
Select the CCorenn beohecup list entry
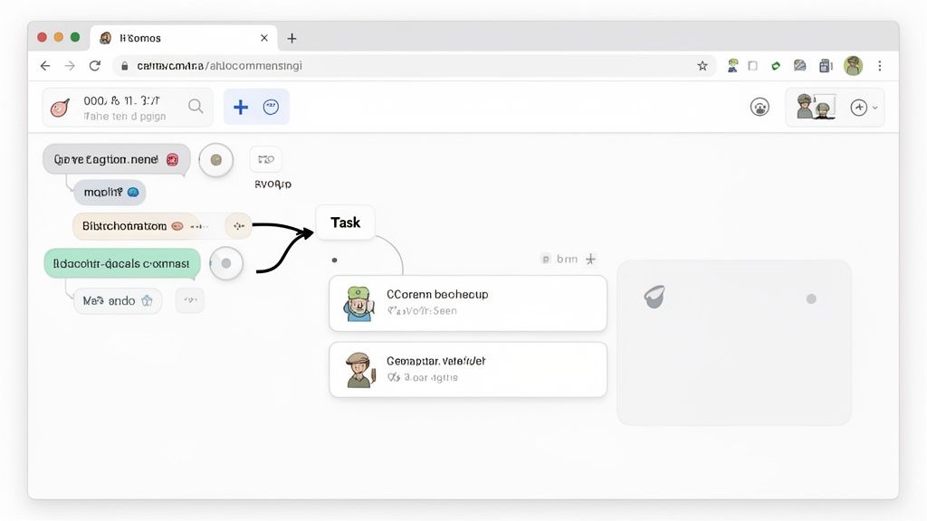[x=467, y=303]
